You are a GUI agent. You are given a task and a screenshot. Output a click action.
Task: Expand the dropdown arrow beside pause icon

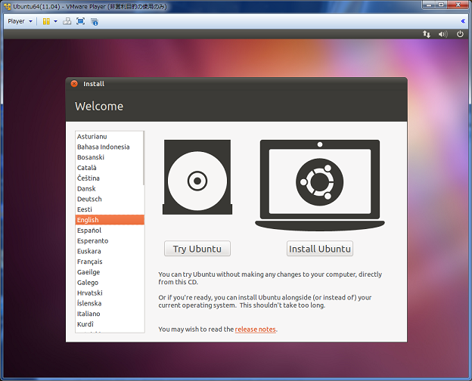[55, 21]
